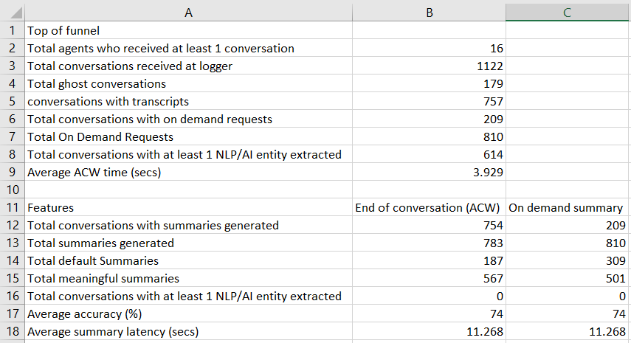Image resolution: width=631 pixels, height=343 pixels.
Task: Click value 0 in row 16 column B
Action: click(429, 296)
